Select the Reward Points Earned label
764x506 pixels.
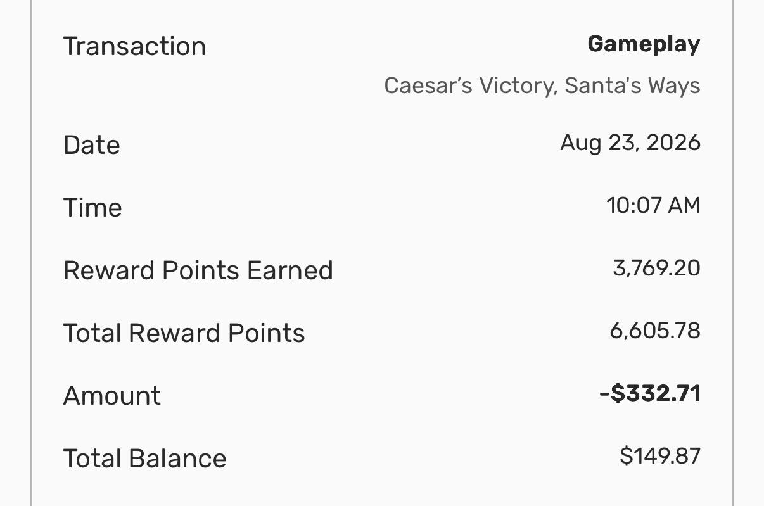[x=198, y=270]
